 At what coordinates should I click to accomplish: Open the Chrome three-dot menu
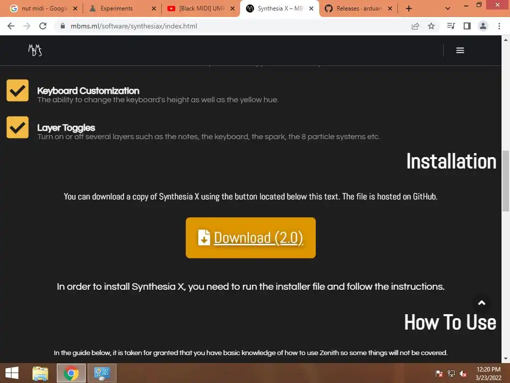[x=499, y=26]
